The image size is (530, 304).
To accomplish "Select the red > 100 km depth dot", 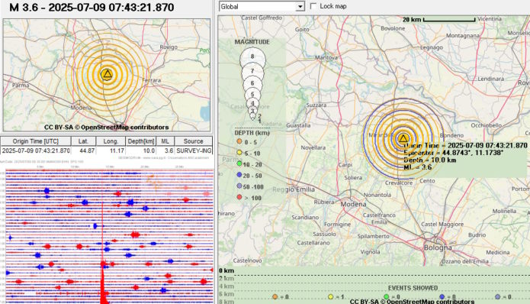I will 239,197.
